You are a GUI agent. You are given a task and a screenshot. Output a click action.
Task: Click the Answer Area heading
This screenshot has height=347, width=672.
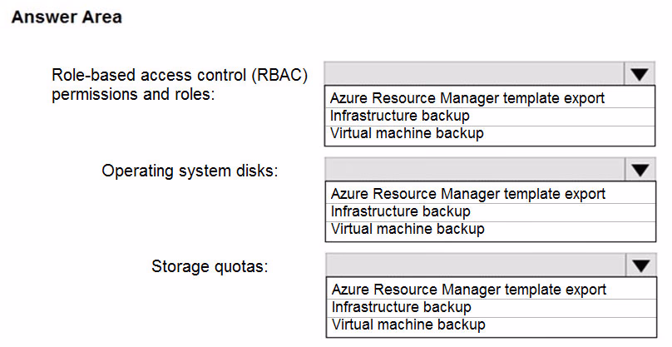[67, 17]
